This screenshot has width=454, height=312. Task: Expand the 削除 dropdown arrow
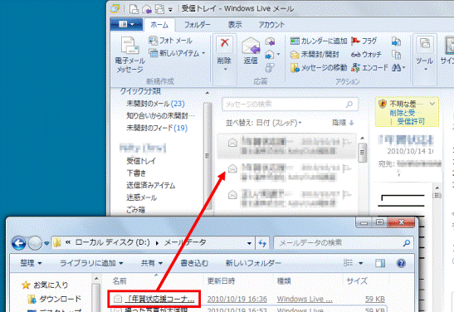coord(225,70)
